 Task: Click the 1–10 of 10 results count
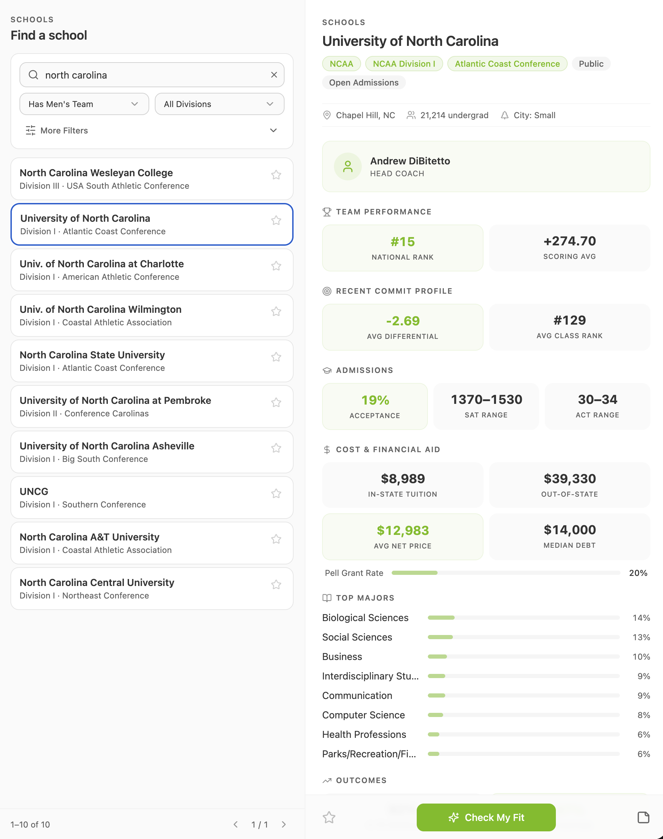[30, 824]
